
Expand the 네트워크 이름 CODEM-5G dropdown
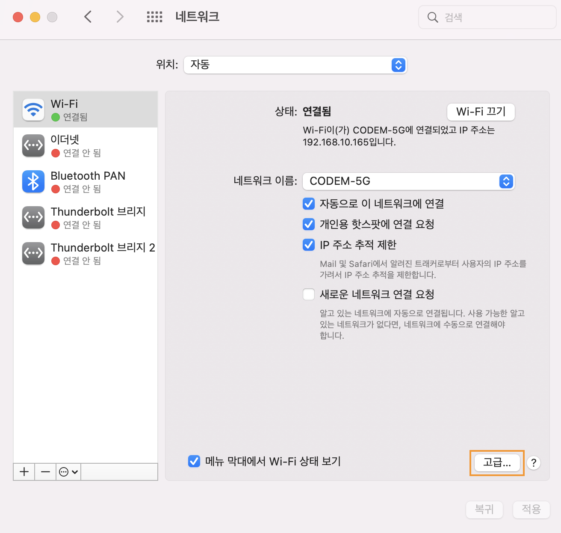[408, 181]
